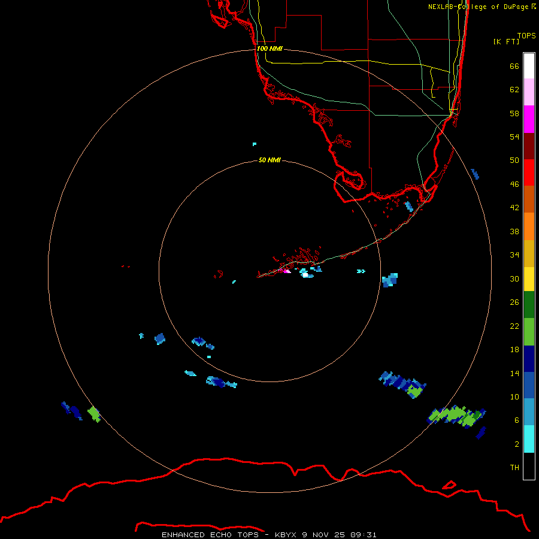Click the dark green legend swatch
539x539 pixels.
pyautogui.click(x=529, y=305)
